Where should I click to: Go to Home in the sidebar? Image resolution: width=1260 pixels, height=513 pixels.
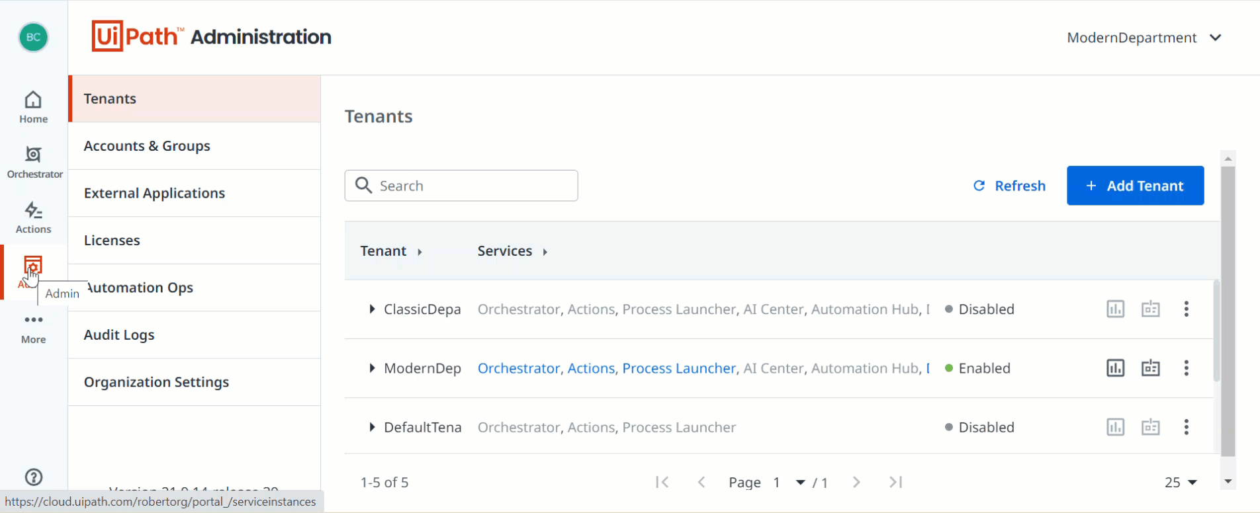33,107
